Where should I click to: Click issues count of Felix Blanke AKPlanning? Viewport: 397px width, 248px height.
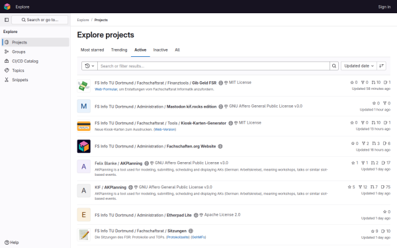386,163
